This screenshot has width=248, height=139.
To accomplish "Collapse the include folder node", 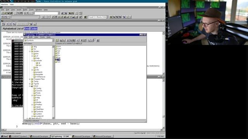I will (x=32, y=61).
